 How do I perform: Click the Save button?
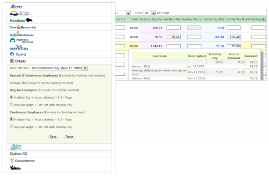pos(53,137)
